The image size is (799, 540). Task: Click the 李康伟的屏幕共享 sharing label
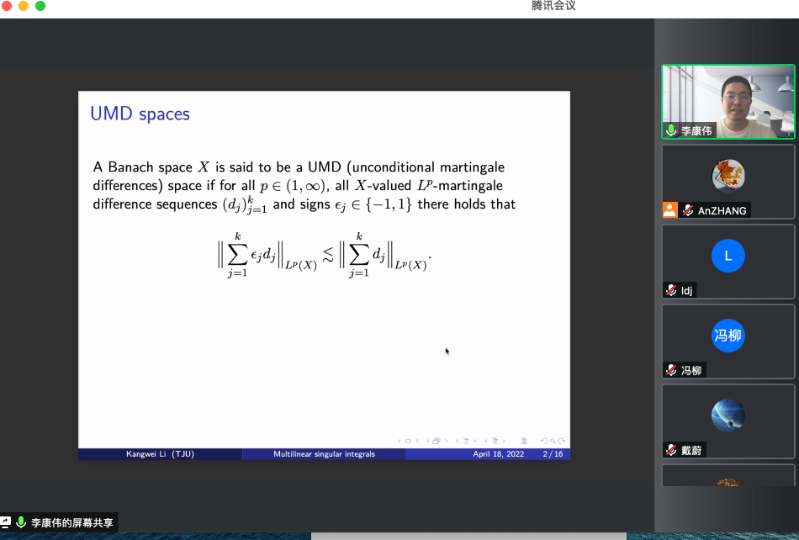(x=71, y=522)
